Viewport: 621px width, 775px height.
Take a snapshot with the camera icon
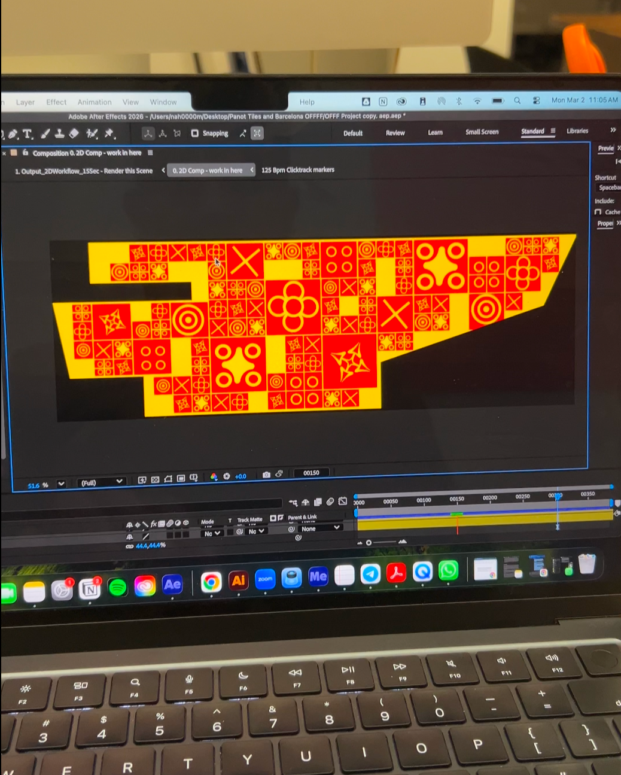tap(266, 475)
